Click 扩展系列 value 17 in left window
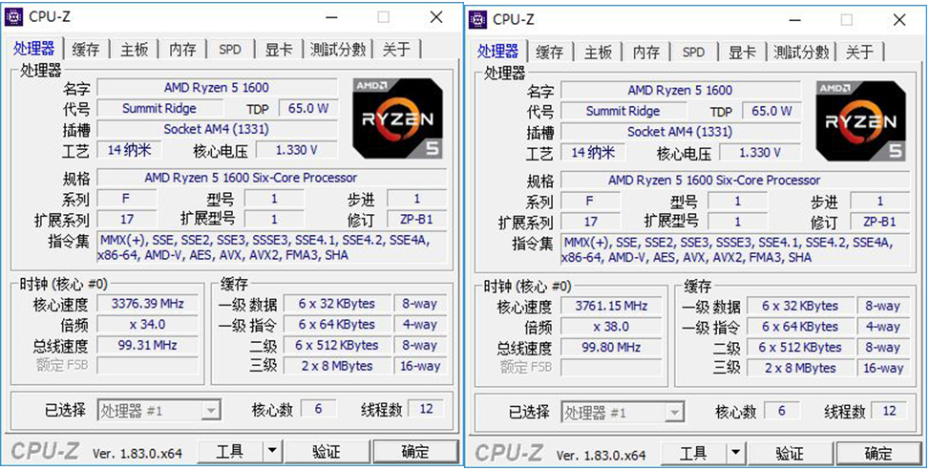 pos(127,219)
